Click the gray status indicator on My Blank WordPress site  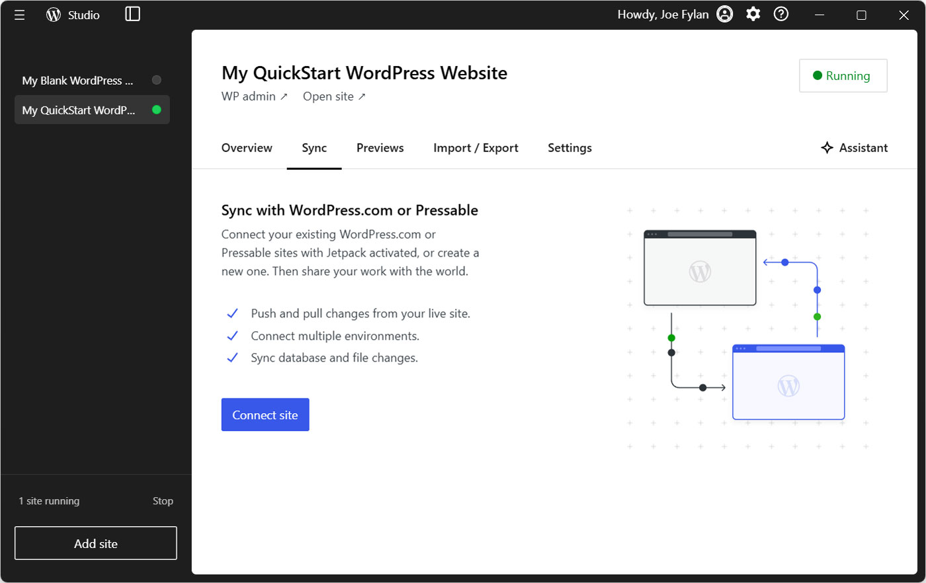[x=157, y=80]
